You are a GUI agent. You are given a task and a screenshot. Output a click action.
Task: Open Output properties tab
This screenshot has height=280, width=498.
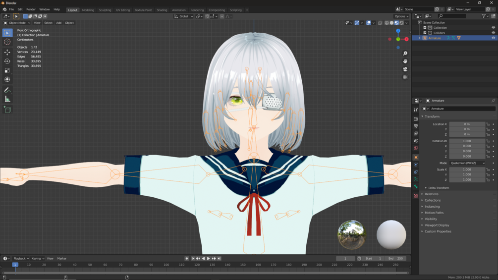pos(416,126)
